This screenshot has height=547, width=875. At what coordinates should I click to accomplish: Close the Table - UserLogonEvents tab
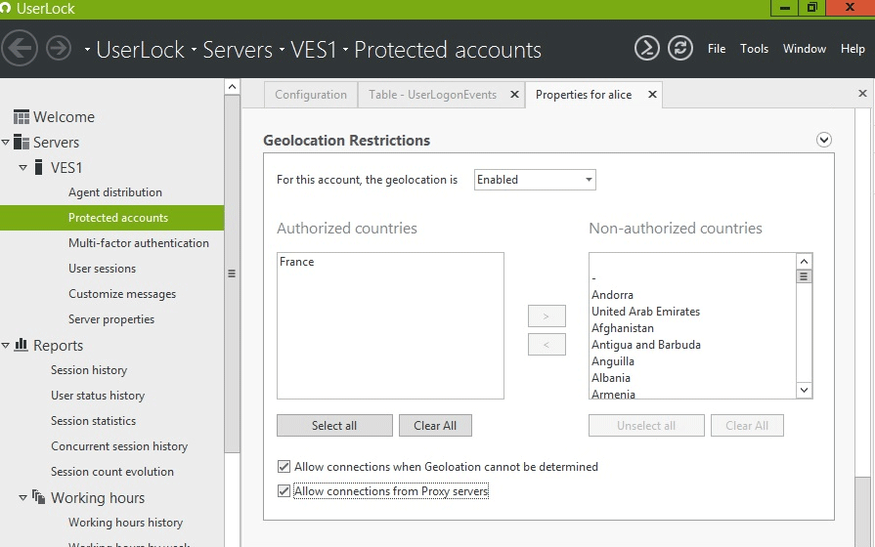click(514, 94)
